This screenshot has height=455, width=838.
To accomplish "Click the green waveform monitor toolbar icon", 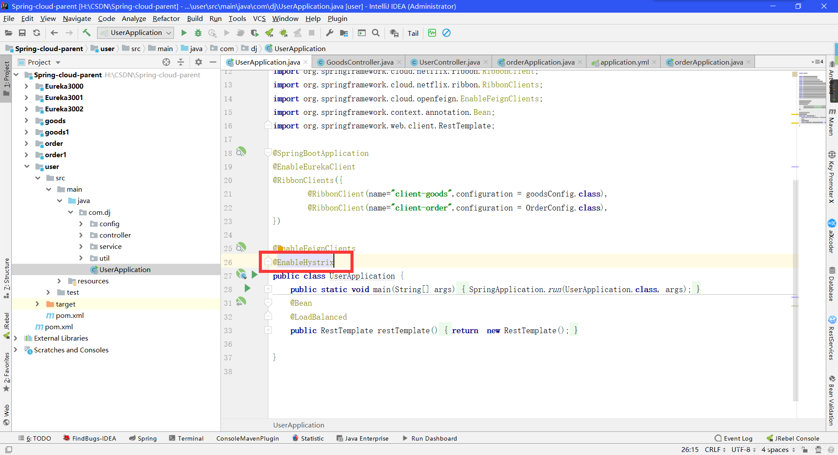I will [432, 33].
